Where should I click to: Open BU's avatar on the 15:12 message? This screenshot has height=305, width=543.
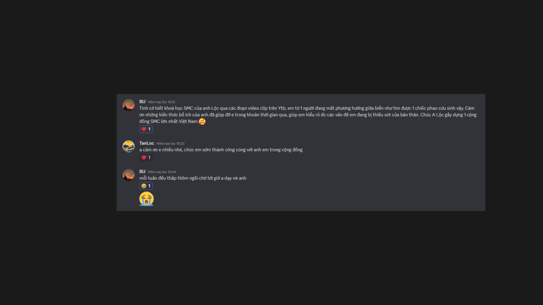(x=128, y=105)
